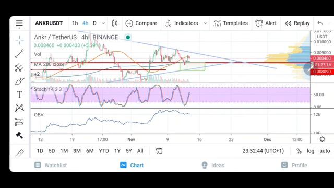The height and width of the screenshot is (188, 334).
Task: Set date range to 5Y
Action: pos(129,151)
